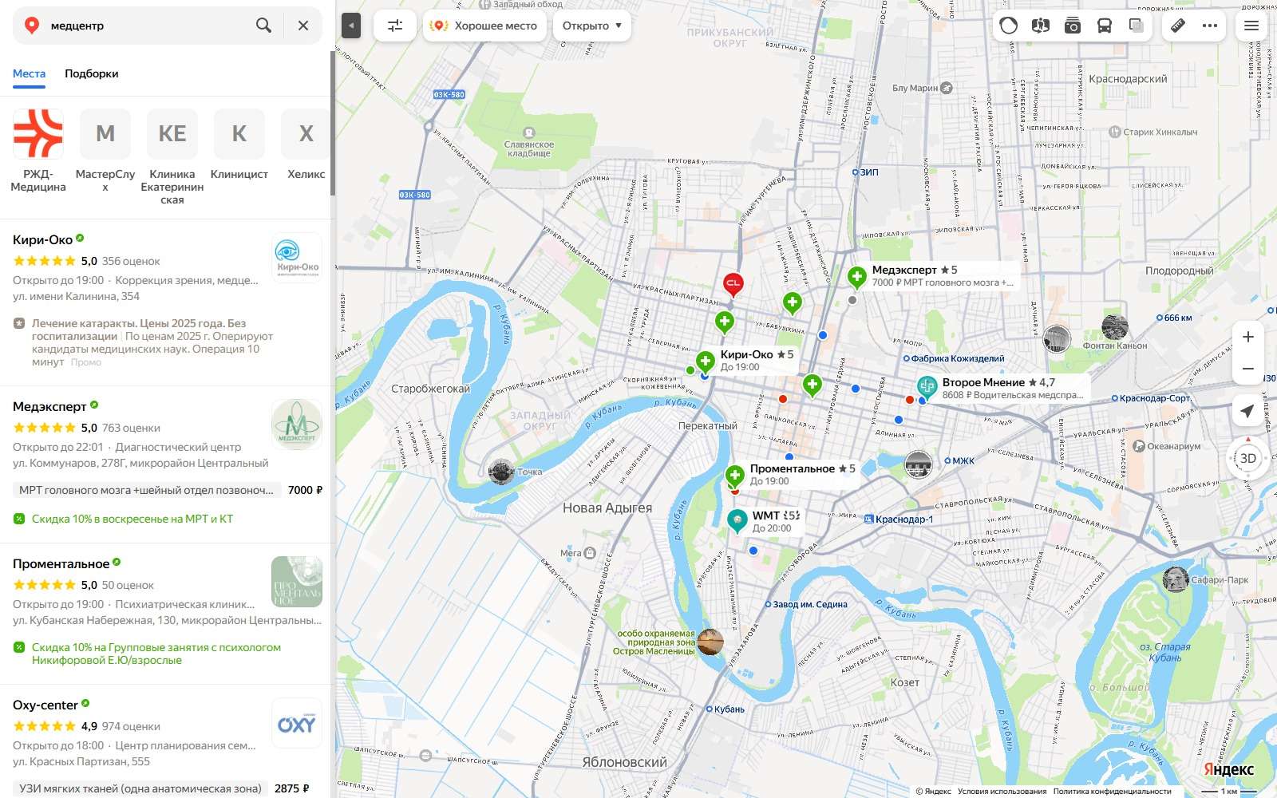1277x798 pixels.
Task: Select the ruler distance tool
Action: (1178, 26)
